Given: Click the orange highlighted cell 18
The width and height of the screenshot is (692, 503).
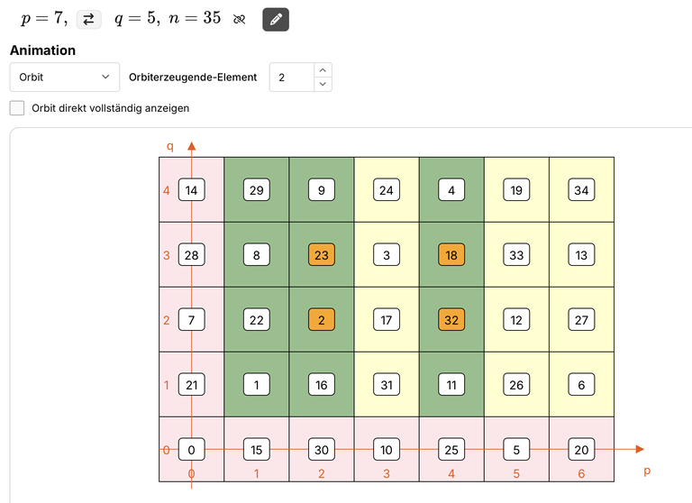Looking at the screenshot, I should [x=451, y=255].
